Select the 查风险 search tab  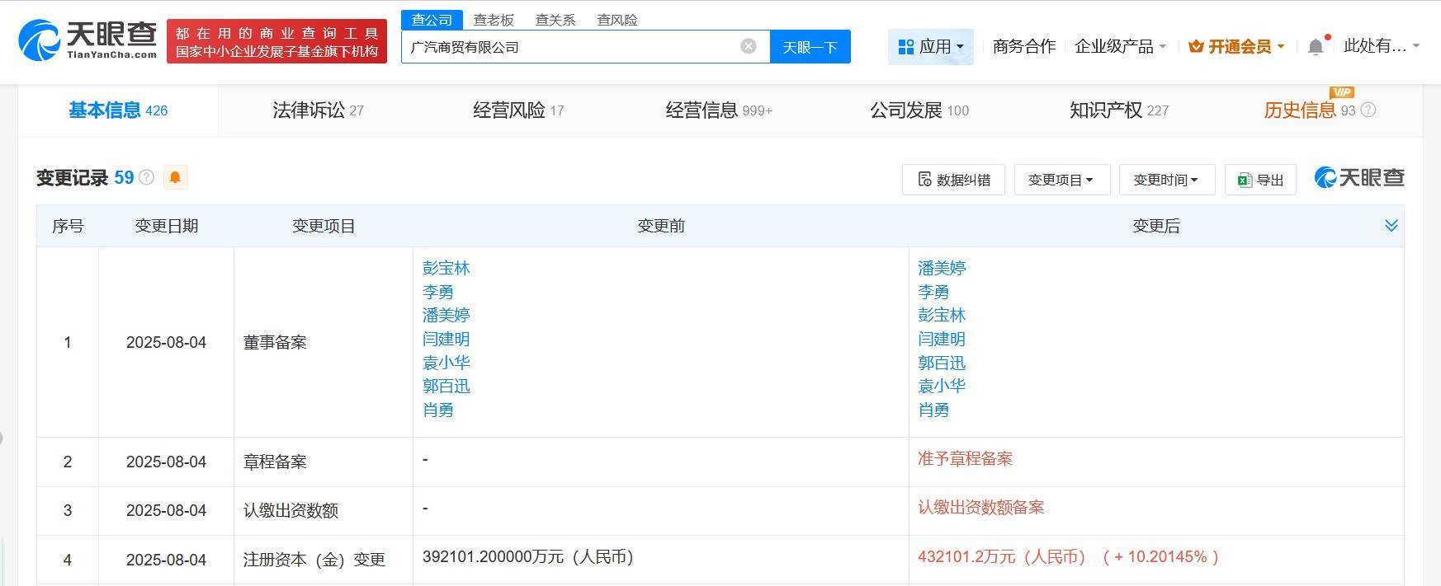(617, 20)
